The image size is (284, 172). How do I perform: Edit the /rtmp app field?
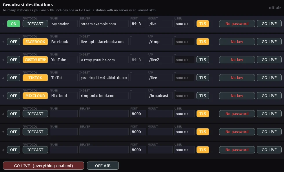tap(160, 42)
